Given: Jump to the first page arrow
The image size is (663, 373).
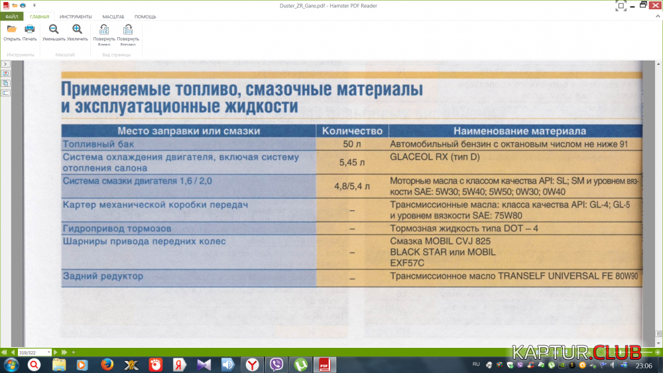Looking at the screenshot, I should [5, 352].
